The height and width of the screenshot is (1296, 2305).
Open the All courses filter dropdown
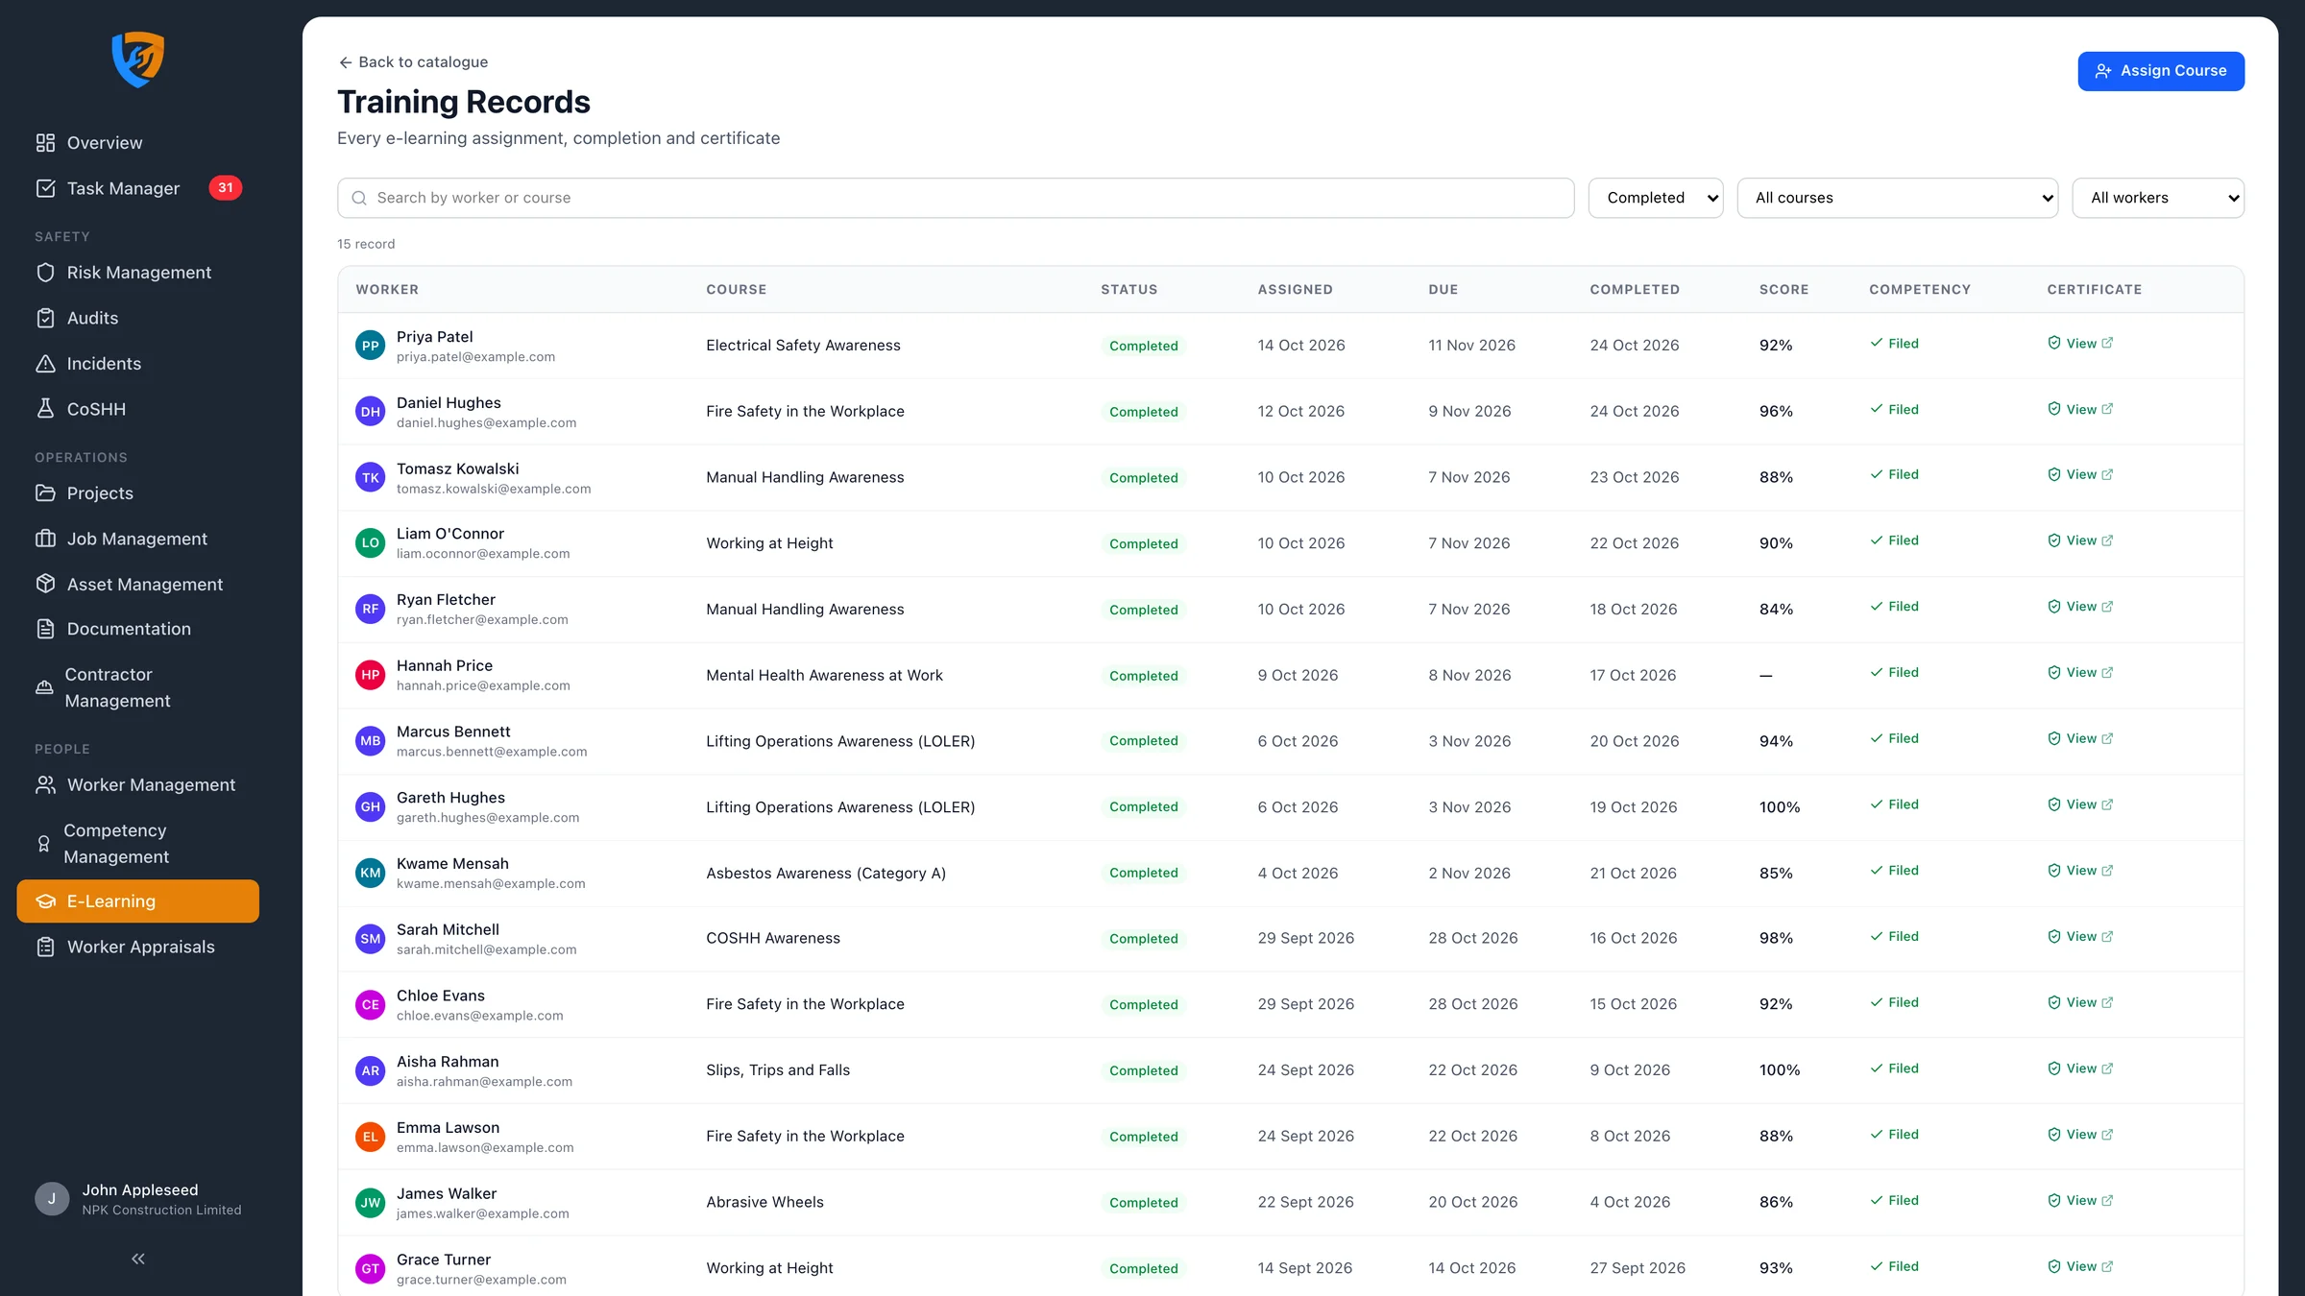(1898, 198)
